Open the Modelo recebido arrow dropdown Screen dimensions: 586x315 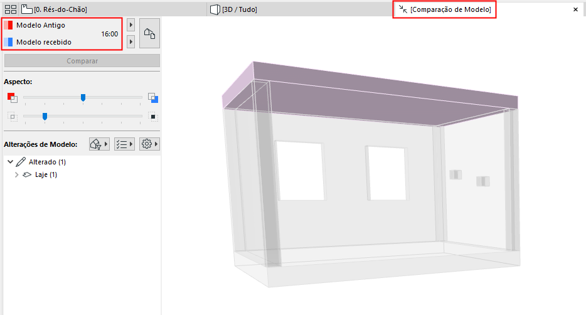131,41
